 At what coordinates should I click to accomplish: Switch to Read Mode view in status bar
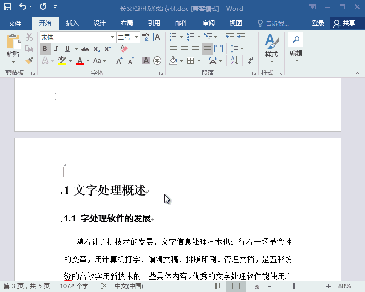tap(216, 286)
